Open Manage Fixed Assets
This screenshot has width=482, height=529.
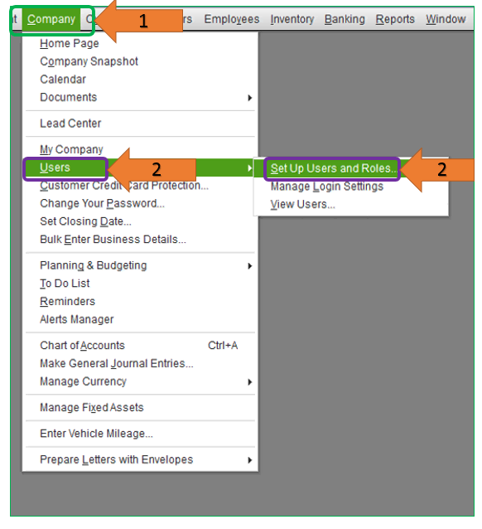click(x=92, y=408)
